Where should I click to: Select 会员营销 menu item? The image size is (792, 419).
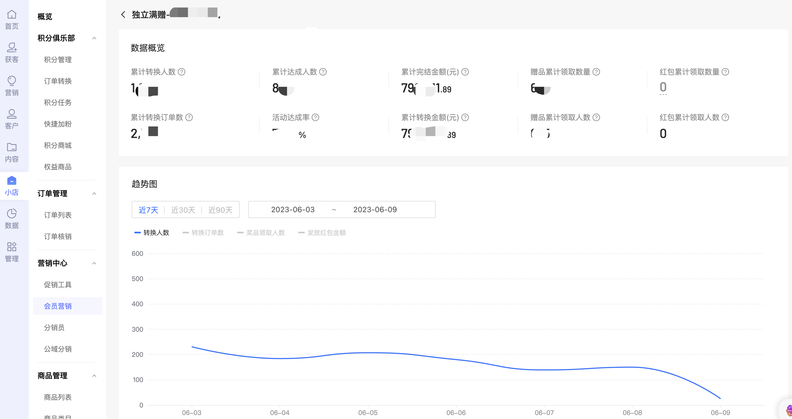click(x=68, y=306)
